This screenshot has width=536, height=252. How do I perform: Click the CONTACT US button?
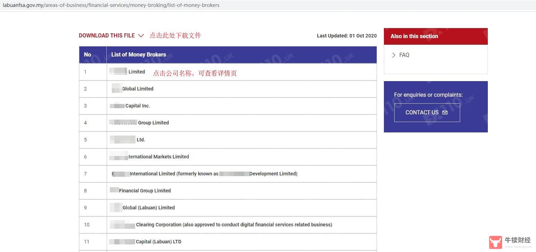tap(427, 112)
